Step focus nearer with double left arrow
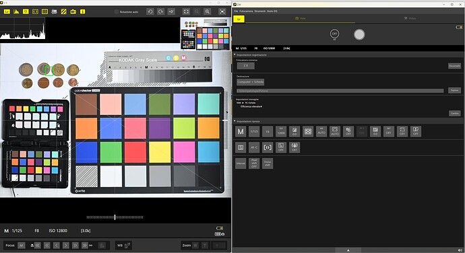This screenshot has height=253, width=465. pyautogui.click(x=47, y=246)
